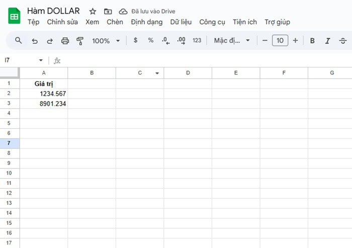Open the Chỉnh sửa menu

coord(62,22)
